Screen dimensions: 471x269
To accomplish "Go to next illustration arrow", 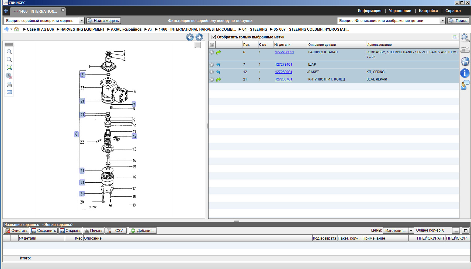I will pos(199,37).
